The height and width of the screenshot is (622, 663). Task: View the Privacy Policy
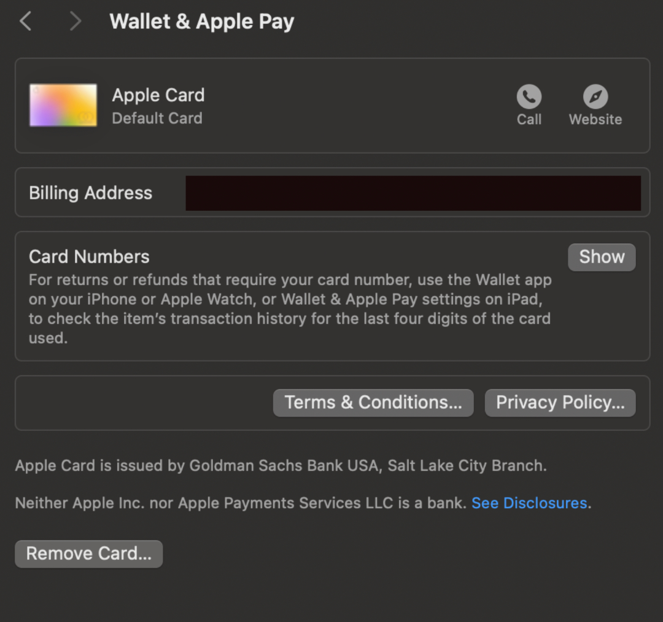[x=559, y=403]
